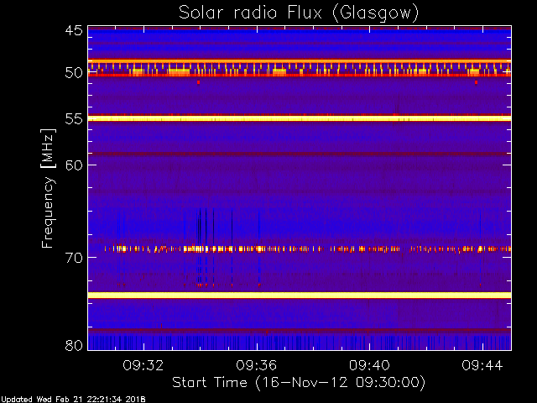Click the 80 frequency tick label

click(74, 345)
